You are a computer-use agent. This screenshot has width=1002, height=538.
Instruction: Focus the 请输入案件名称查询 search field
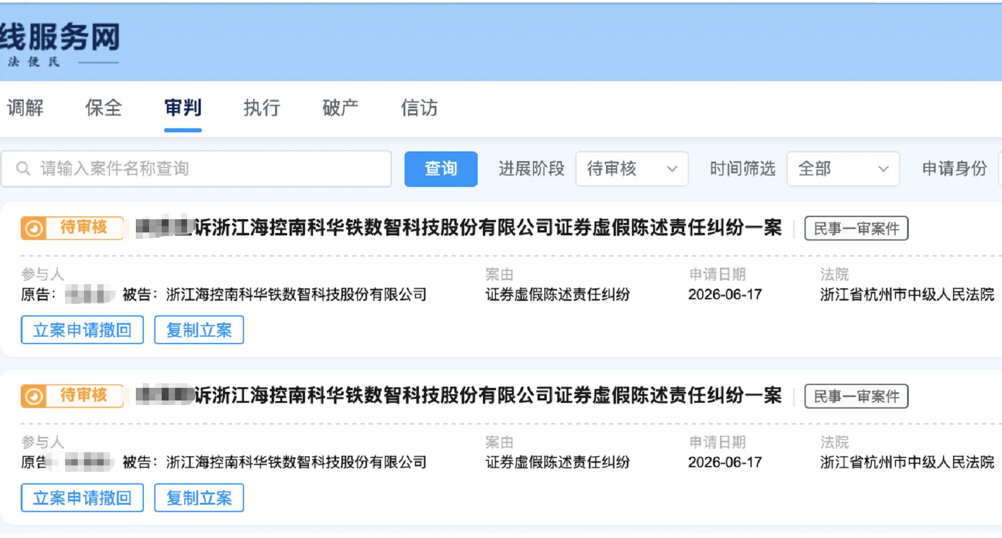coord(196,169)
